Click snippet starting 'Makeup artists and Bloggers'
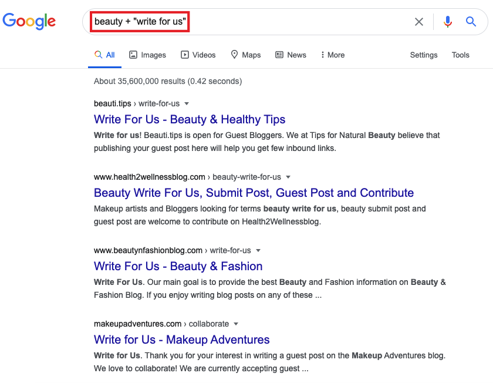This screenshot has height=383, width=493. coord(259,215)
